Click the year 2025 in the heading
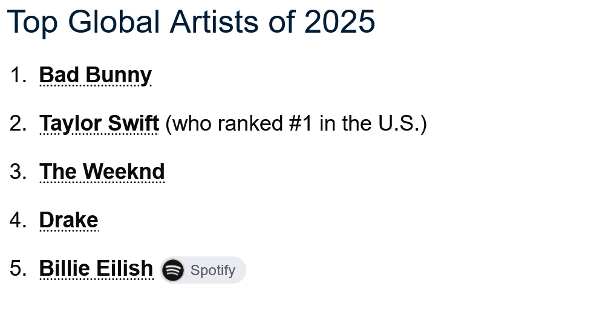 (x=339, y=22)
